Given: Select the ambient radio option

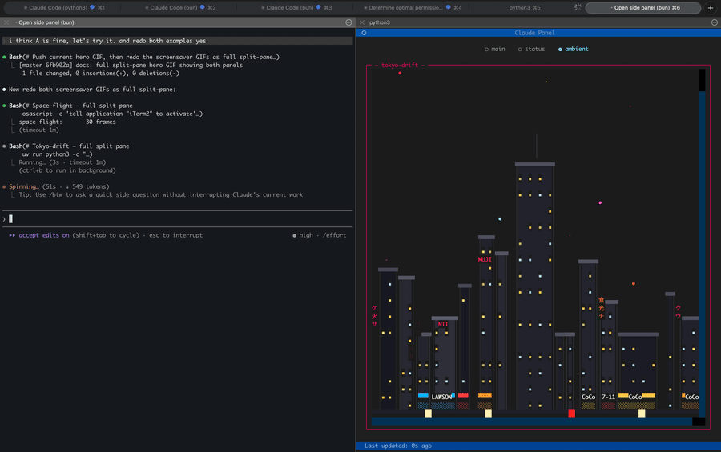Looking at the screenshot, I should [573, 49].
